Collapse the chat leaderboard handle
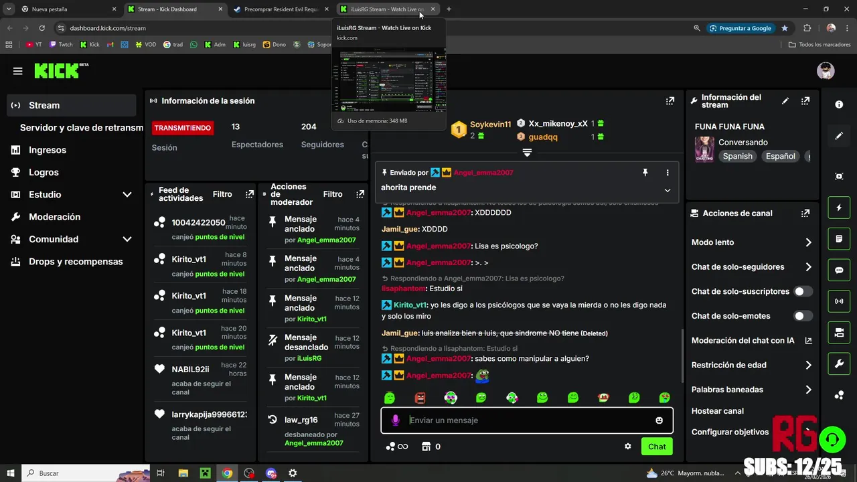857x482 pixels. pyautogui.click(x=527, y=153)
